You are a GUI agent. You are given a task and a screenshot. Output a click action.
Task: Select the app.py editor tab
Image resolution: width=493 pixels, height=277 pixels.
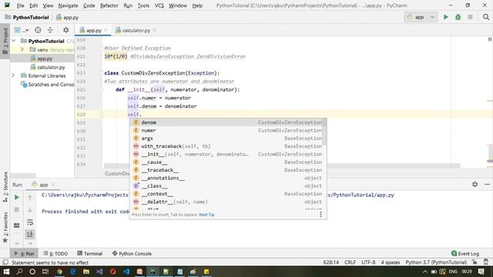(x=93, y=30)
